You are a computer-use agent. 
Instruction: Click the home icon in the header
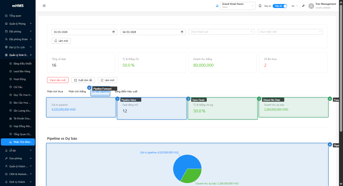[217, 5]
